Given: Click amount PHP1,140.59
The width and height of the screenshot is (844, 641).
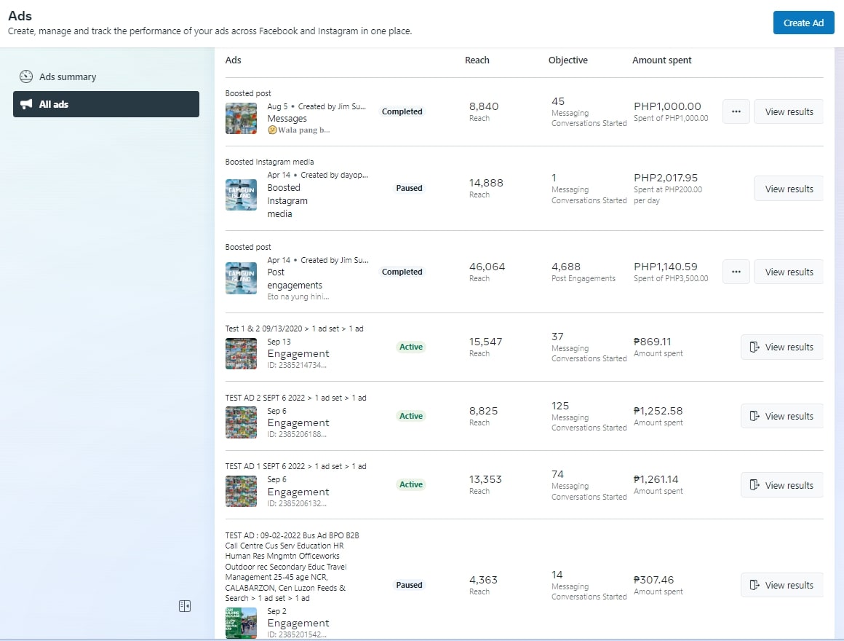Looking at the screenshot, I should pos(665,267).
